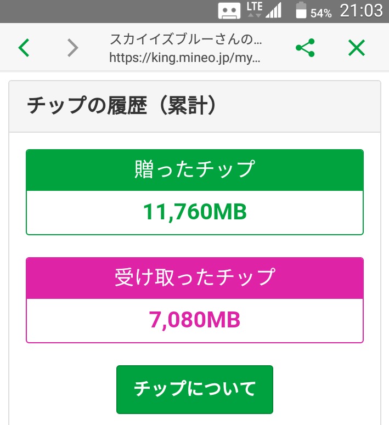This screenshot has height=425, width=389.
Task: Tap the battery status icon
Action: click(301, 12)
